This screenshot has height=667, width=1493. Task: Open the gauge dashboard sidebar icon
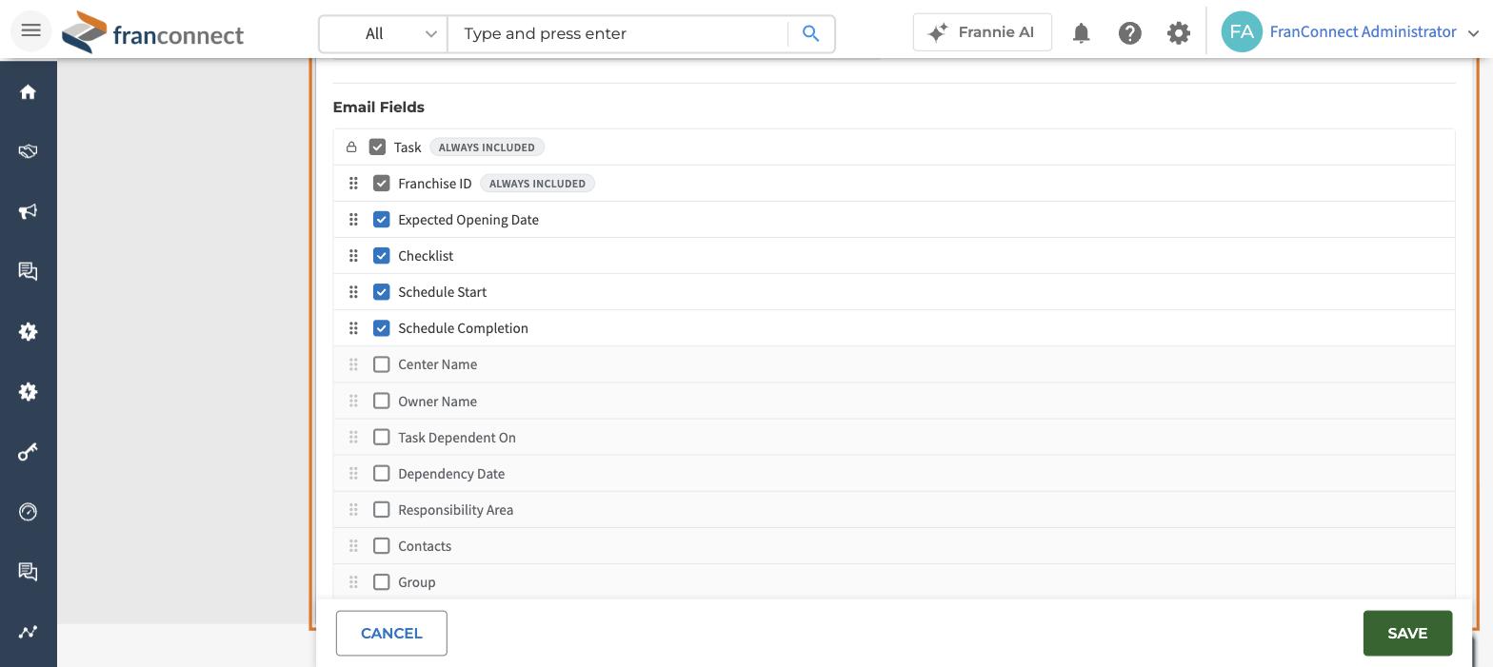pyautogui.click(x=28, y=512)
